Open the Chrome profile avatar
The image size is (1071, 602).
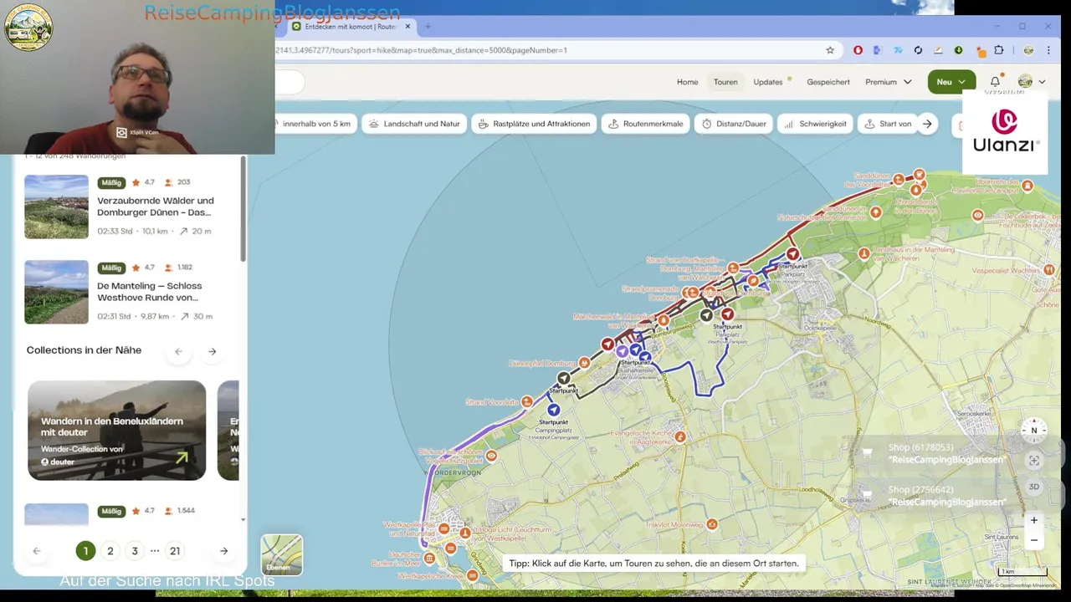click(x=1028, y=50)
